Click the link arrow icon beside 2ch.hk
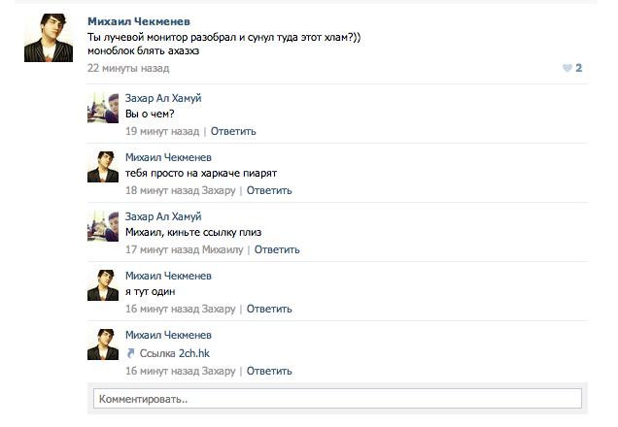The width and height of the screenshot is (618, 427). pyautogui.click(x=131, y=353)
